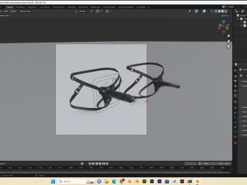Open the Output properties tab
247x185 pixels.
(235, 81)
